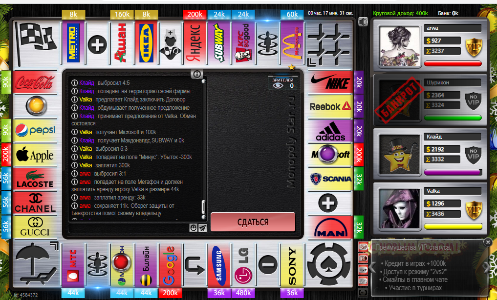This screenshot has height=300, width=497.
Task: Click Valka's gold VIP shield badge
Action: click(x=473, y=210)
